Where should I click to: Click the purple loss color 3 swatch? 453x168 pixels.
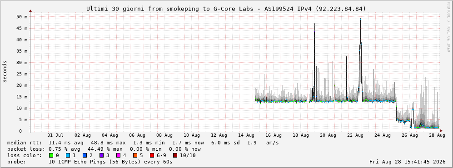(102, 155)
